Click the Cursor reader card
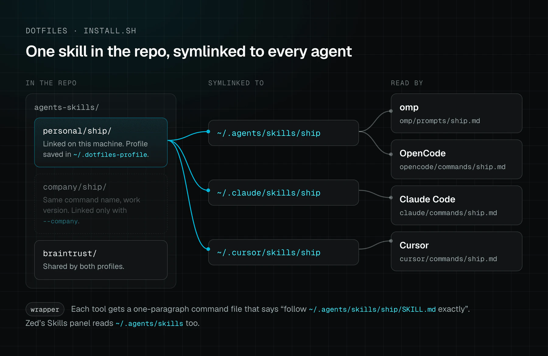This screenshot has height=356, width=548. (x=456, y=252)
